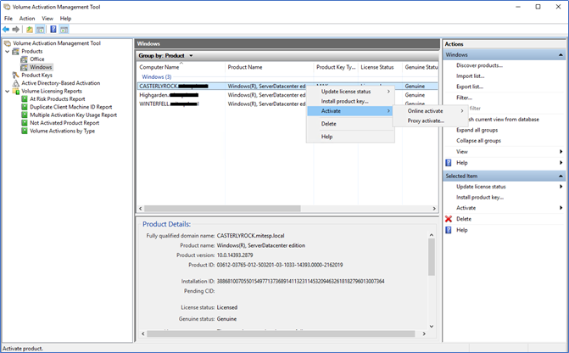This screenshot has width=569, height=353.
Task: Select the Office node in tree
Action: point(37,59)
